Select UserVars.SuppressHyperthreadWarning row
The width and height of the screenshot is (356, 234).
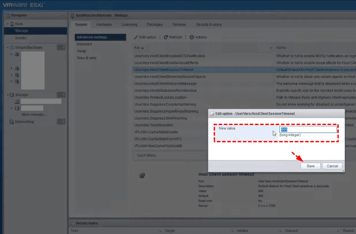(170, 111)
